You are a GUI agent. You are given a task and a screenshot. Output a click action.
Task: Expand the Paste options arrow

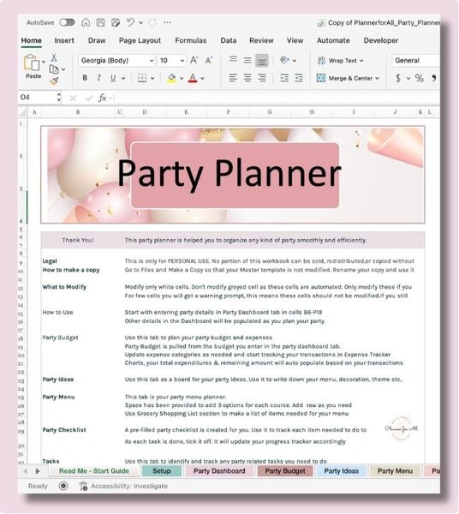pyautogui.click(x=44, y=62)
